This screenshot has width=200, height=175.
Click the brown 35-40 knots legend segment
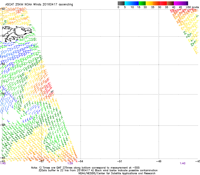pos(170,3)
